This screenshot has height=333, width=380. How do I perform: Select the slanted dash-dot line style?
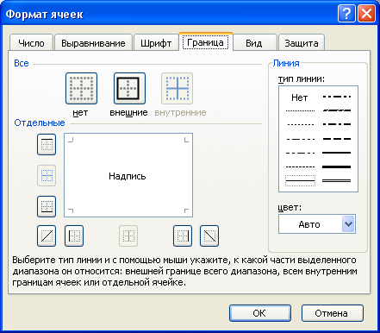(337, 110)
